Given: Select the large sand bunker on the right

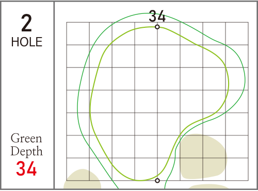Looking at the screenshot, I should 203,157.
